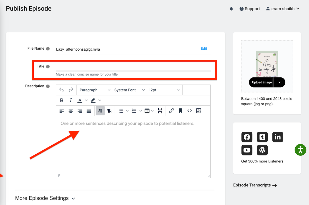The height and width of the screenshot is (205, 309).
Task: Click the Edit file name link
Action: click(204, 49)
